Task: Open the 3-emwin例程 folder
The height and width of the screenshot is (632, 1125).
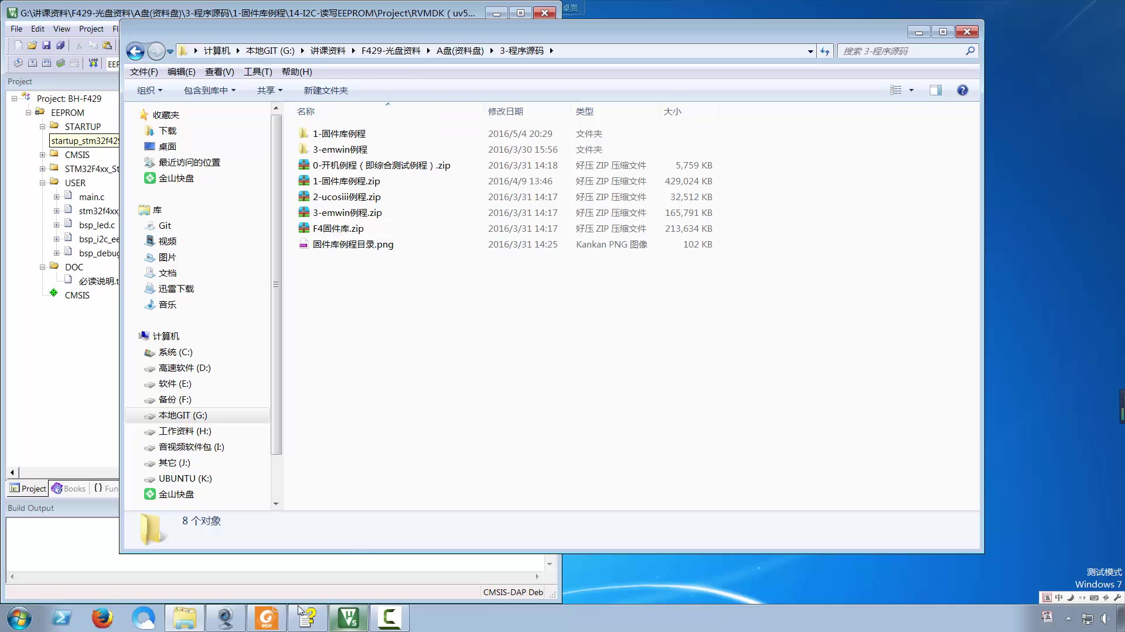Action: click(341, 149)
